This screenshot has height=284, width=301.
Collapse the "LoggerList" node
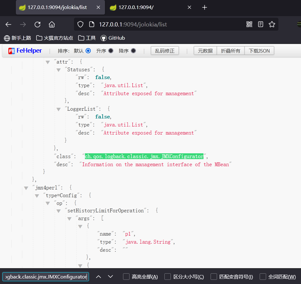[x=58, y=109]
